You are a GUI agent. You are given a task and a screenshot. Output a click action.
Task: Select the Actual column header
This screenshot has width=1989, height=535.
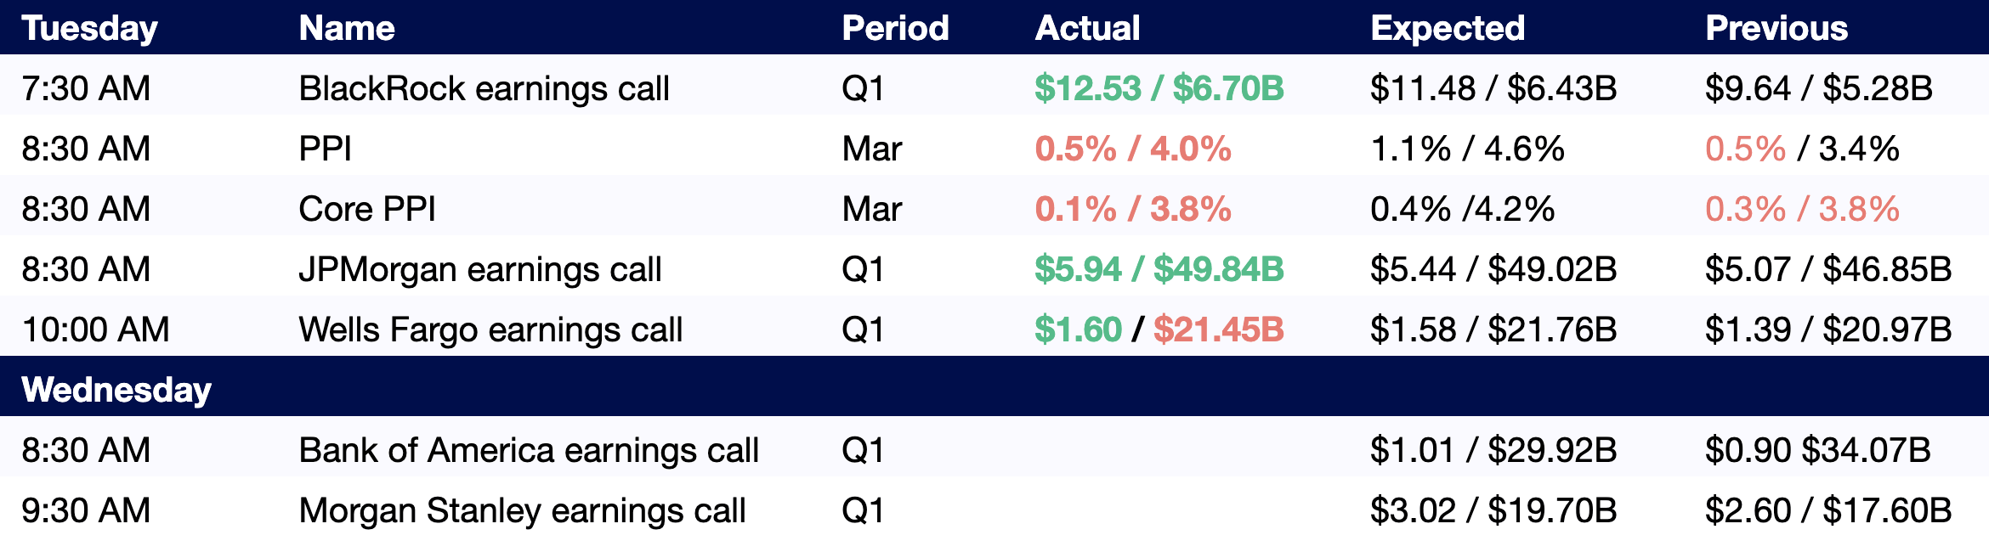pos(1087,28)
